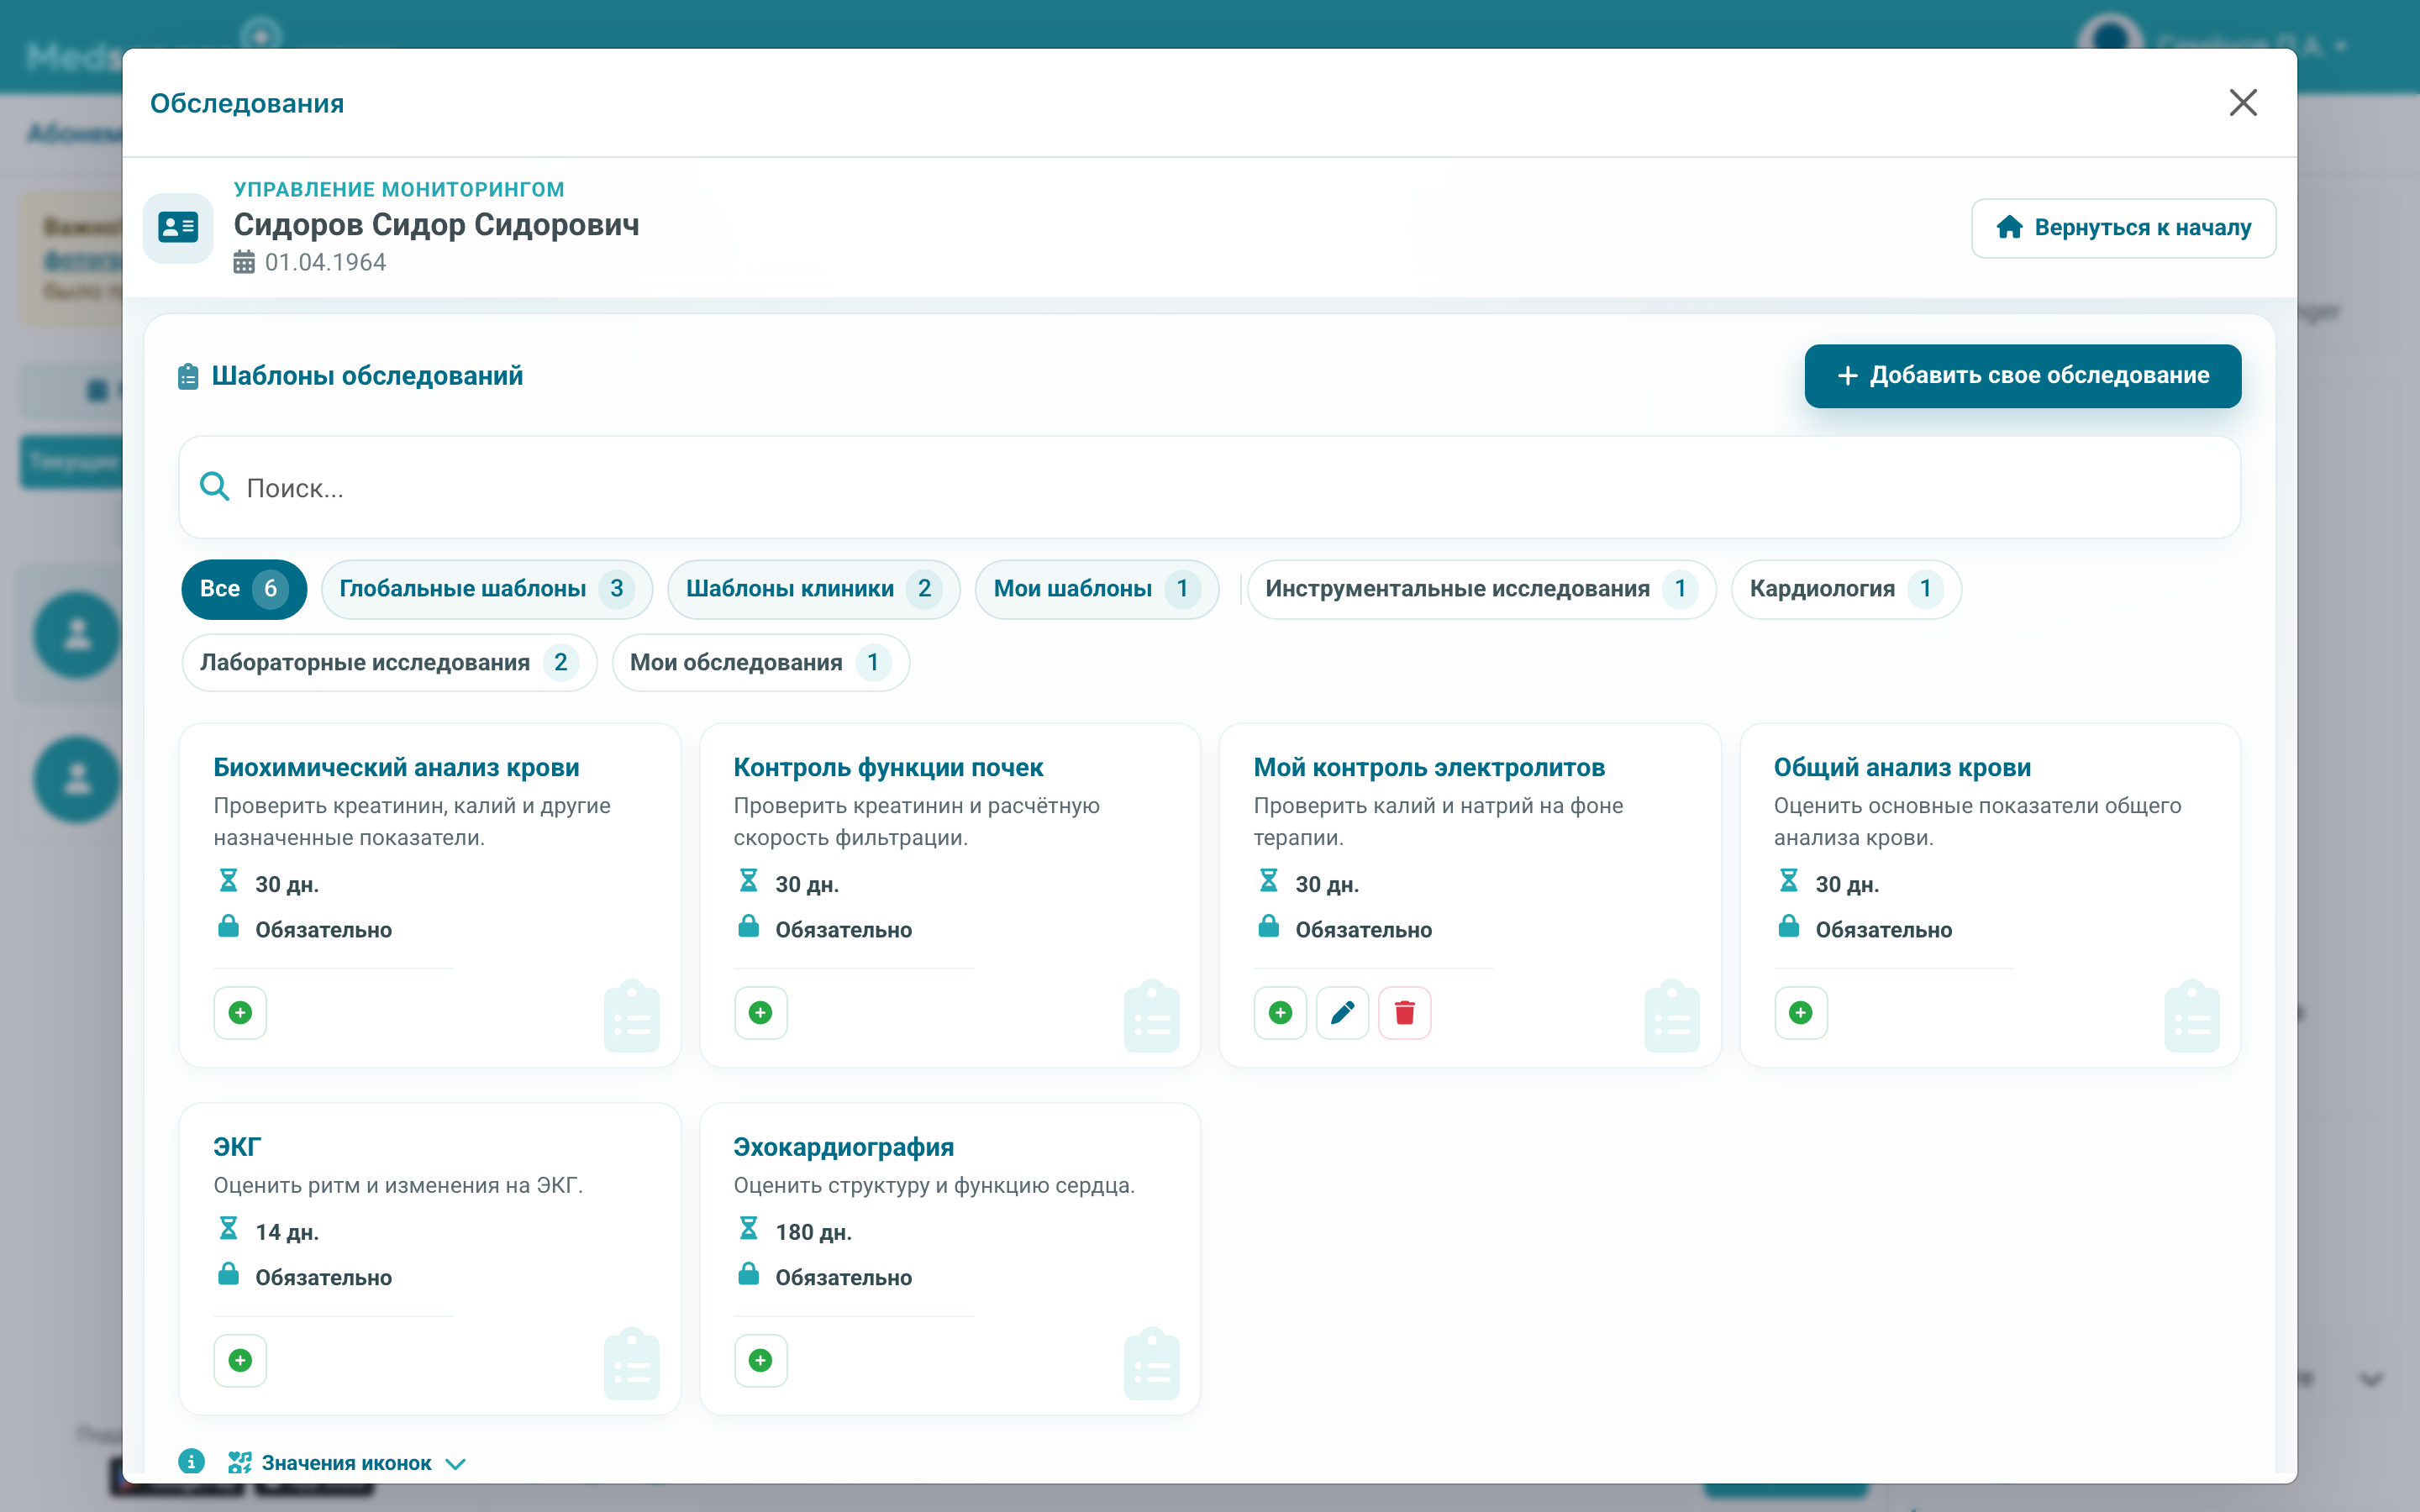Screen dimensions: 2420x1512
Task: Open the Биохимический анализ крови card title
Action: coord(396,767)
